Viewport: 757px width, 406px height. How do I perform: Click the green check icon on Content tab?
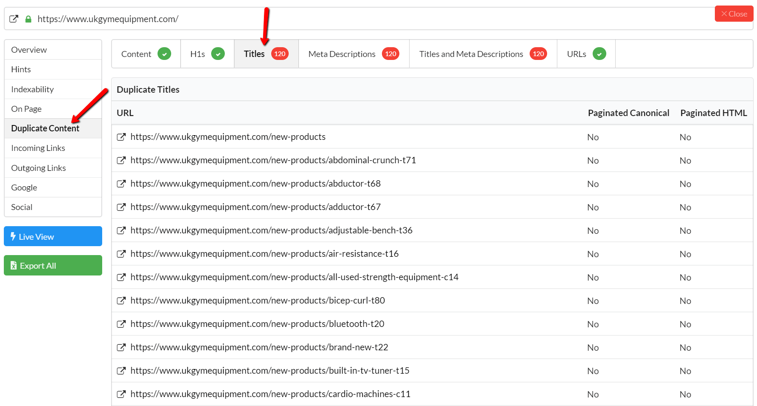tap(164, 54)
